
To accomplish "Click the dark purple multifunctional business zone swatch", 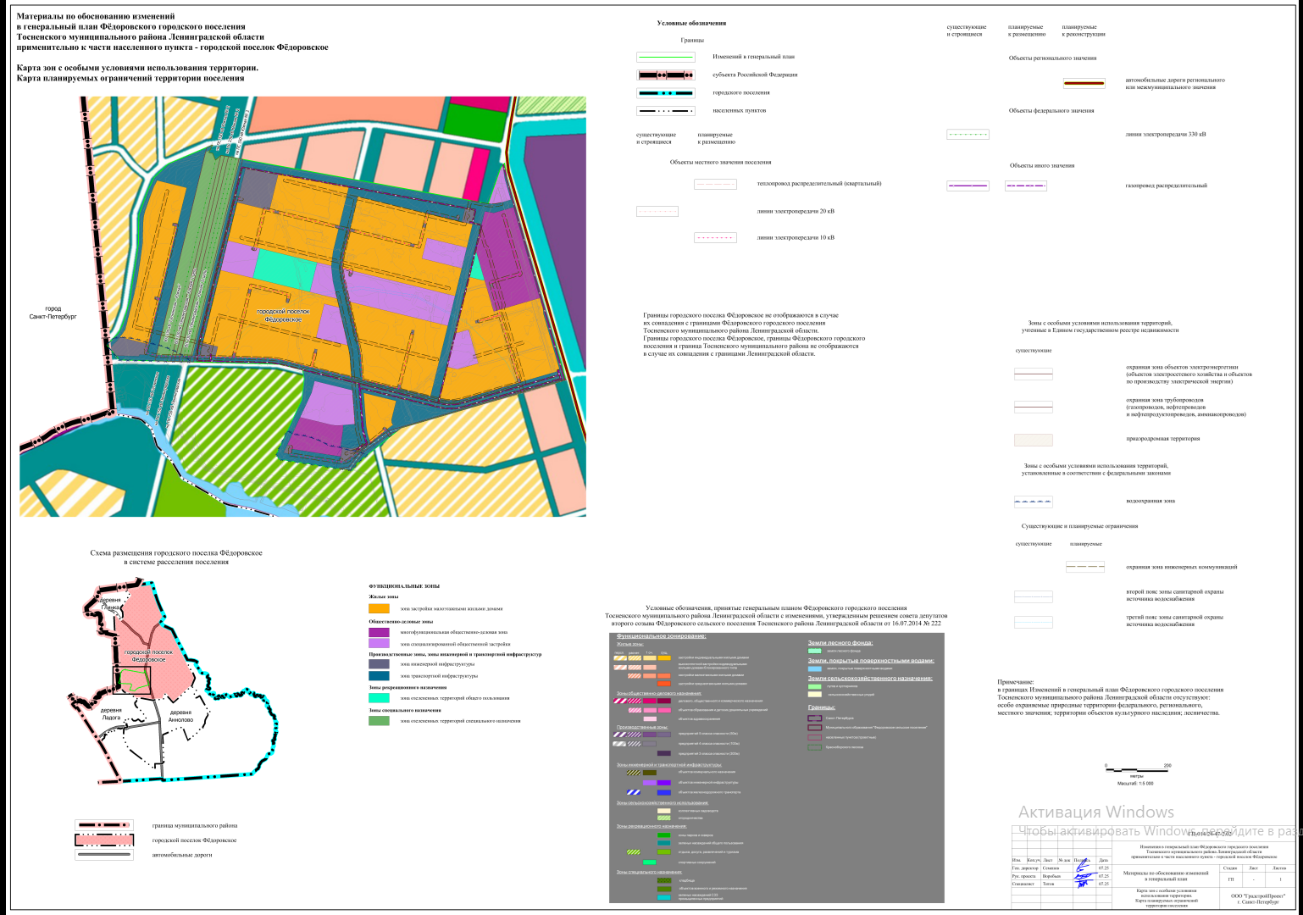I will pyautogui.click(x=379, y=632).
